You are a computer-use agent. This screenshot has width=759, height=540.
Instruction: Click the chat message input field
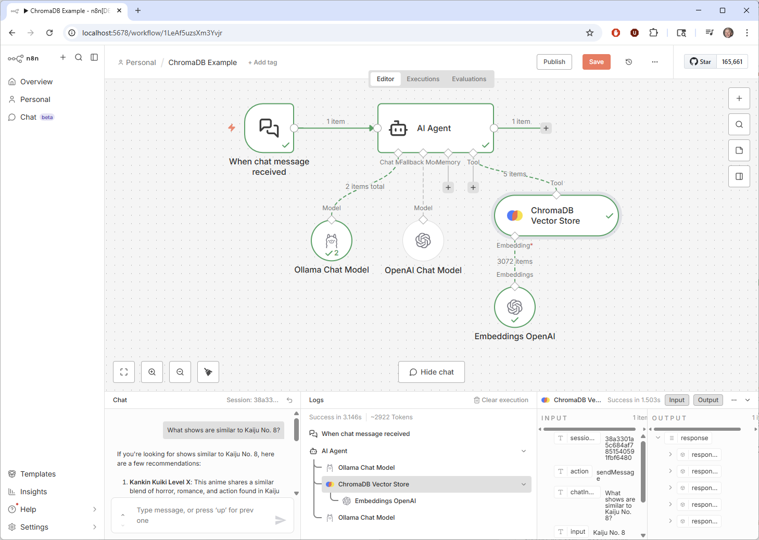pyautogui.click(x=203, y=515)
